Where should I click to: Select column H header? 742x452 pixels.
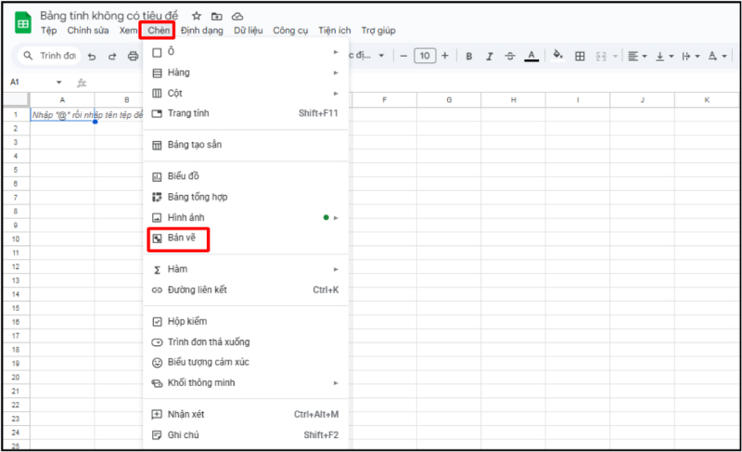(x=512, y=99)
